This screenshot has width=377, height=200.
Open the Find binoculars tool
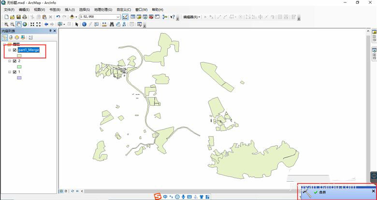coord(112,24)
